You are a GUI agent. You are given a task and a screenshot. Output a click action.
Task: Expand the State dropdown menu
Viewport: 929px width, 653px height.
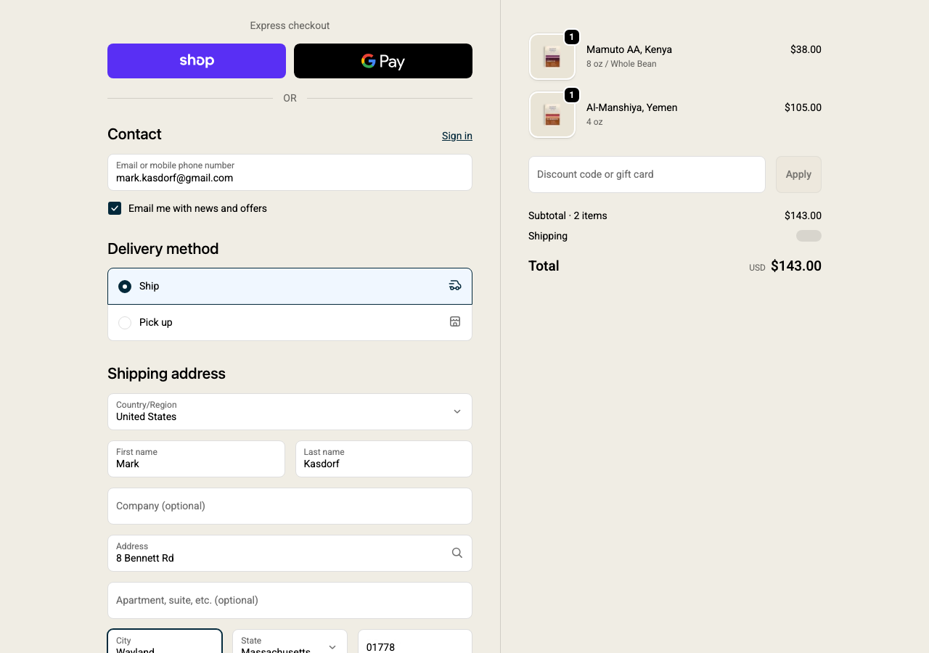(x=290, y=644)
